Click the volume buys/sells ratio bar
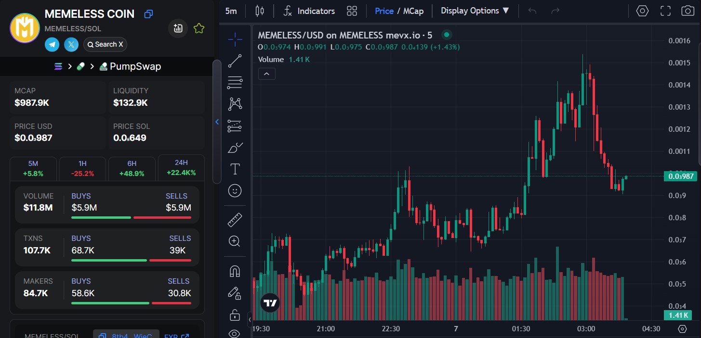This screenshot has width=701, height=338. point(131,218)
